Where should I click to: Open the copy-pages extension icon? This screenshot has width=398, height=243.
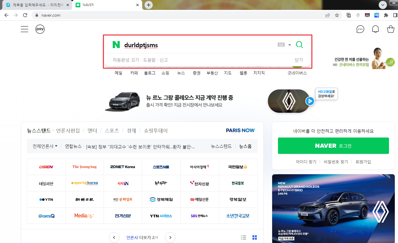[x=349, y=15]
